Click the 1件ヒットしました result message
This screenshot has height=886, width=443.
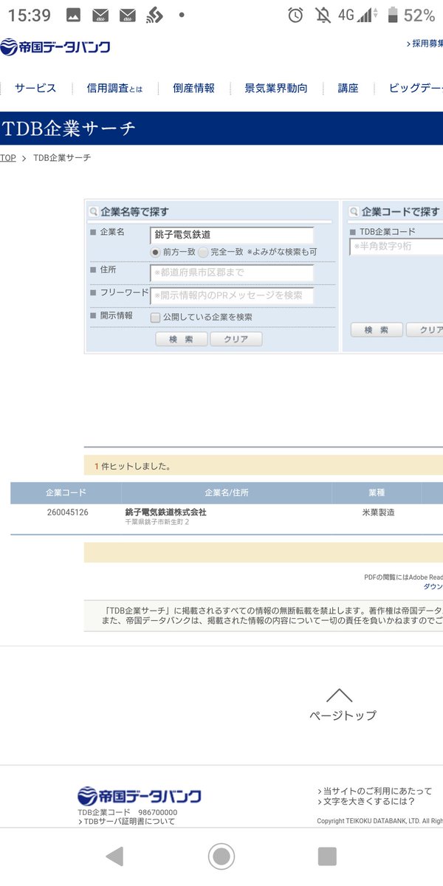(133, 467)
